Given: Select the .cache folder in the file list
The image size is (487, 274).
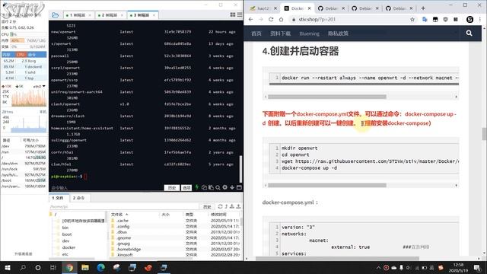Looking at the screenshot, I should coord(123,221).
